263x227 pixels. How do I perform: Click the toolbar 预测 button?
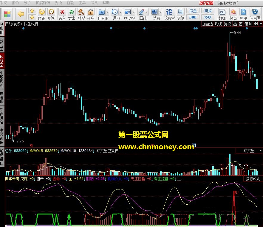pos(208,17)
